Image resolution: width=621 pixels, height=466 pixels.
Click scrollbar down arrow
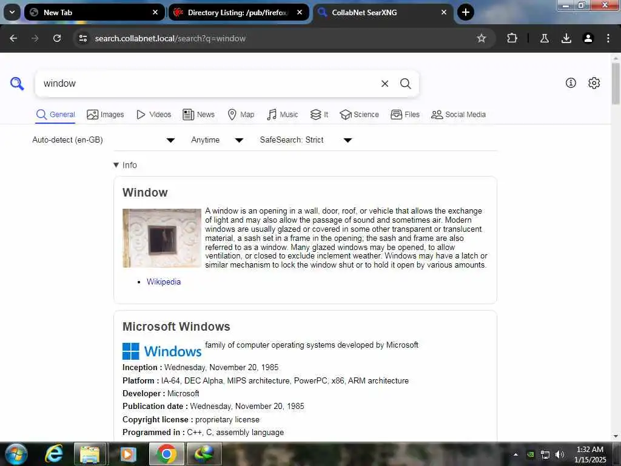coord(616,436)
